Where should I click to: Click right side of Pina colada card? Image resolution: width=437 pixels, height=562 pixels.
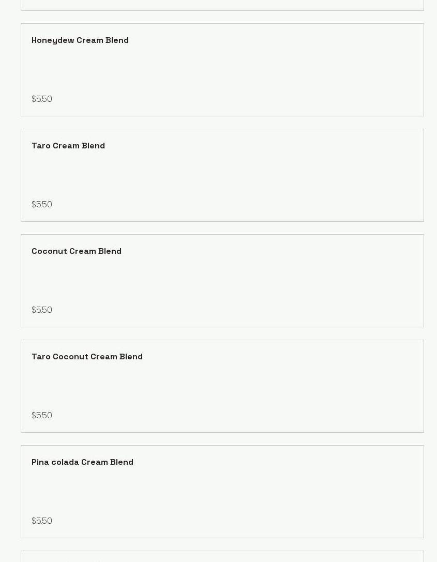372,492
